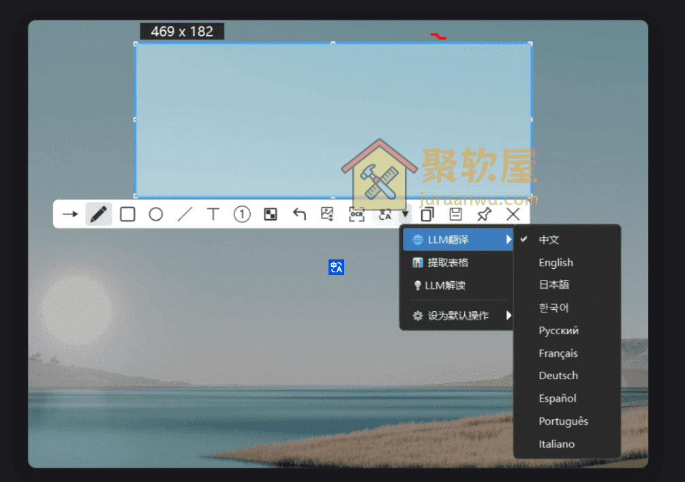This screenshot has height=482, width=685.
Task: Select the Pencil drawing tool
Action: [98, 214]
